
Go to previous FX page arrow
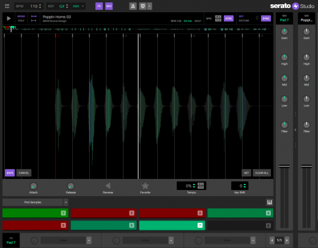click(272, 241)
